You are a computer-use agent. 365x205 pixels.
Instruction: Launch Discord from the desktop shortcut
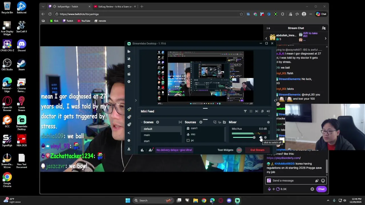coord(21,46)
